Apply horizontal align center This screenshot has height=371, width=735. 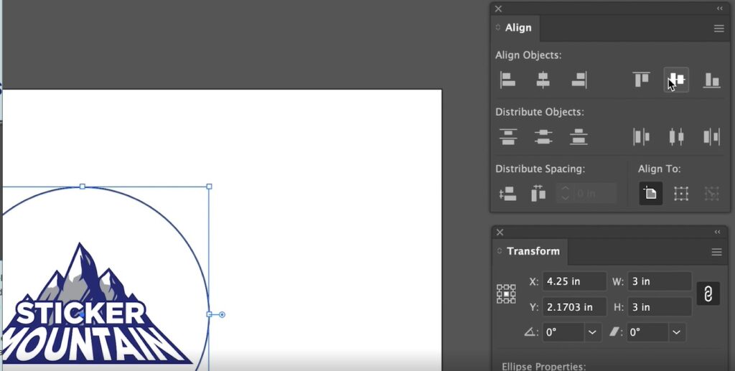coord(543,80)
